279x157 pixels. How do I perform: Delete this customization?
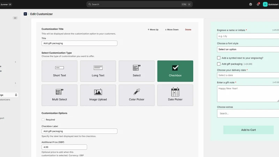[x=188, y=30]
